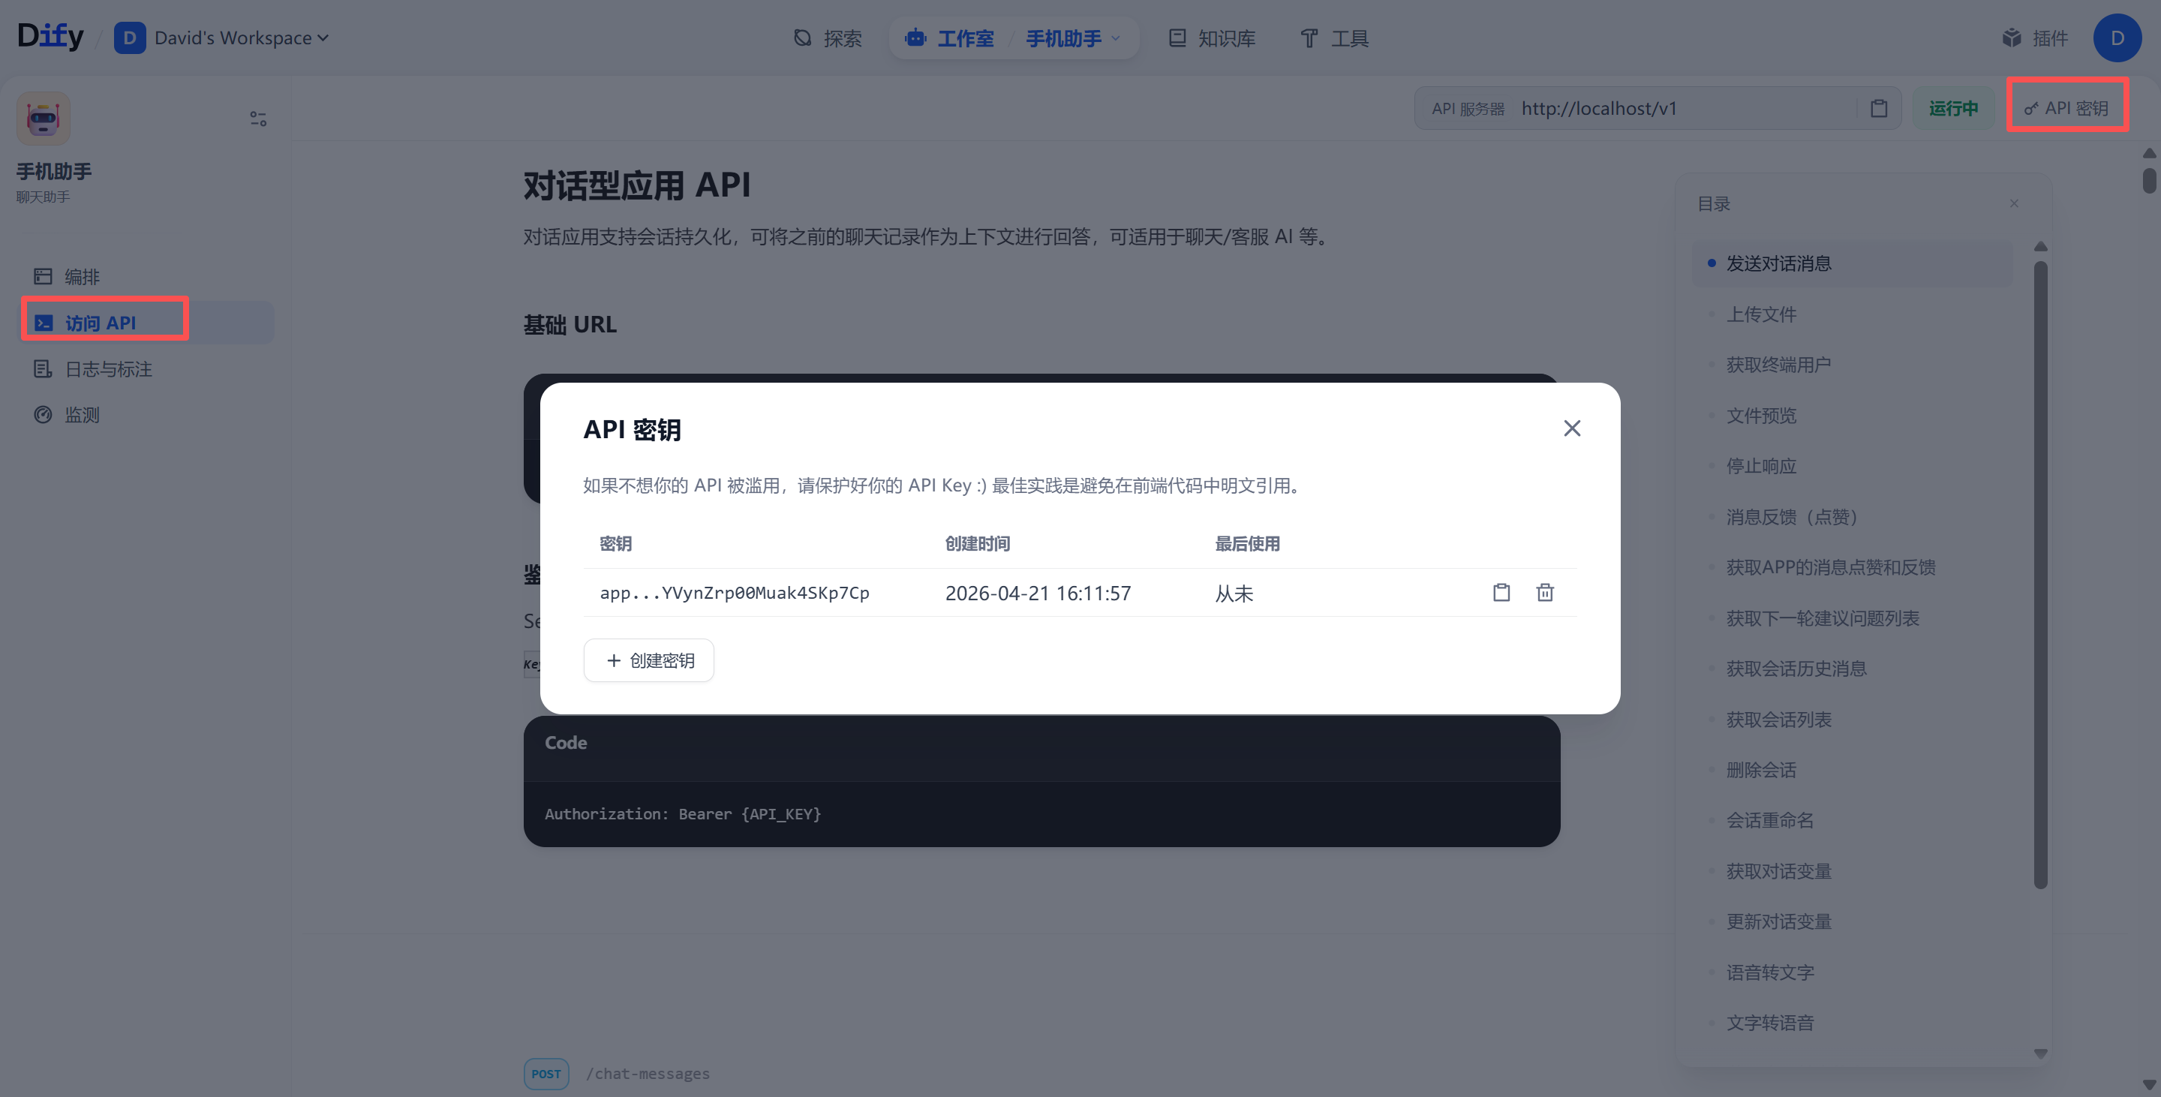Screen dimensions: 2161x1097
Task: Open the 工具 navigation item
Action: (1334, 38)
